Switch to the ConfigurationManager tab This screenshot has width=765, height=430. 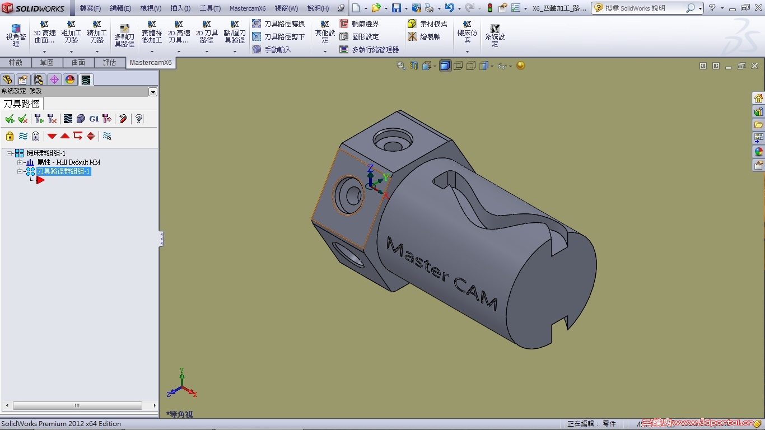(39, 80)
